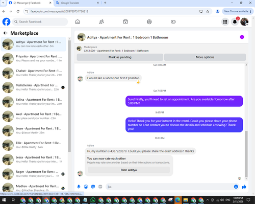The height and width of the screenshot is (204, 255).
Task: Record a voice clip with microphone icon
Action: tap(79, 187)
